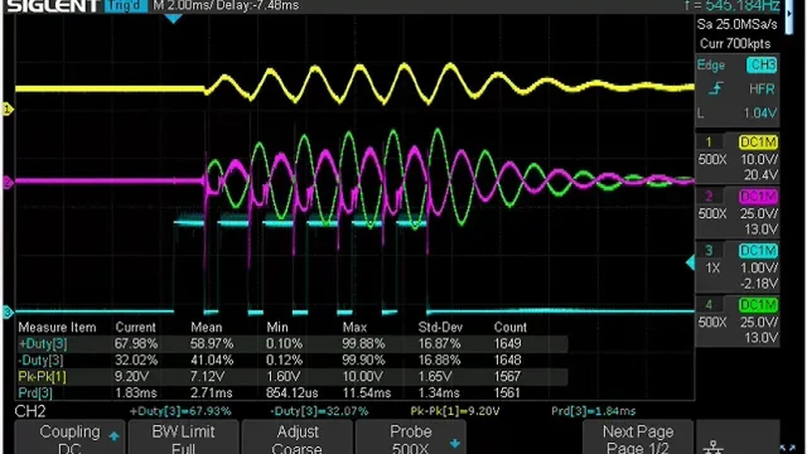
Task: Click the 1.04V trigger level value
Action: point(760,113)
